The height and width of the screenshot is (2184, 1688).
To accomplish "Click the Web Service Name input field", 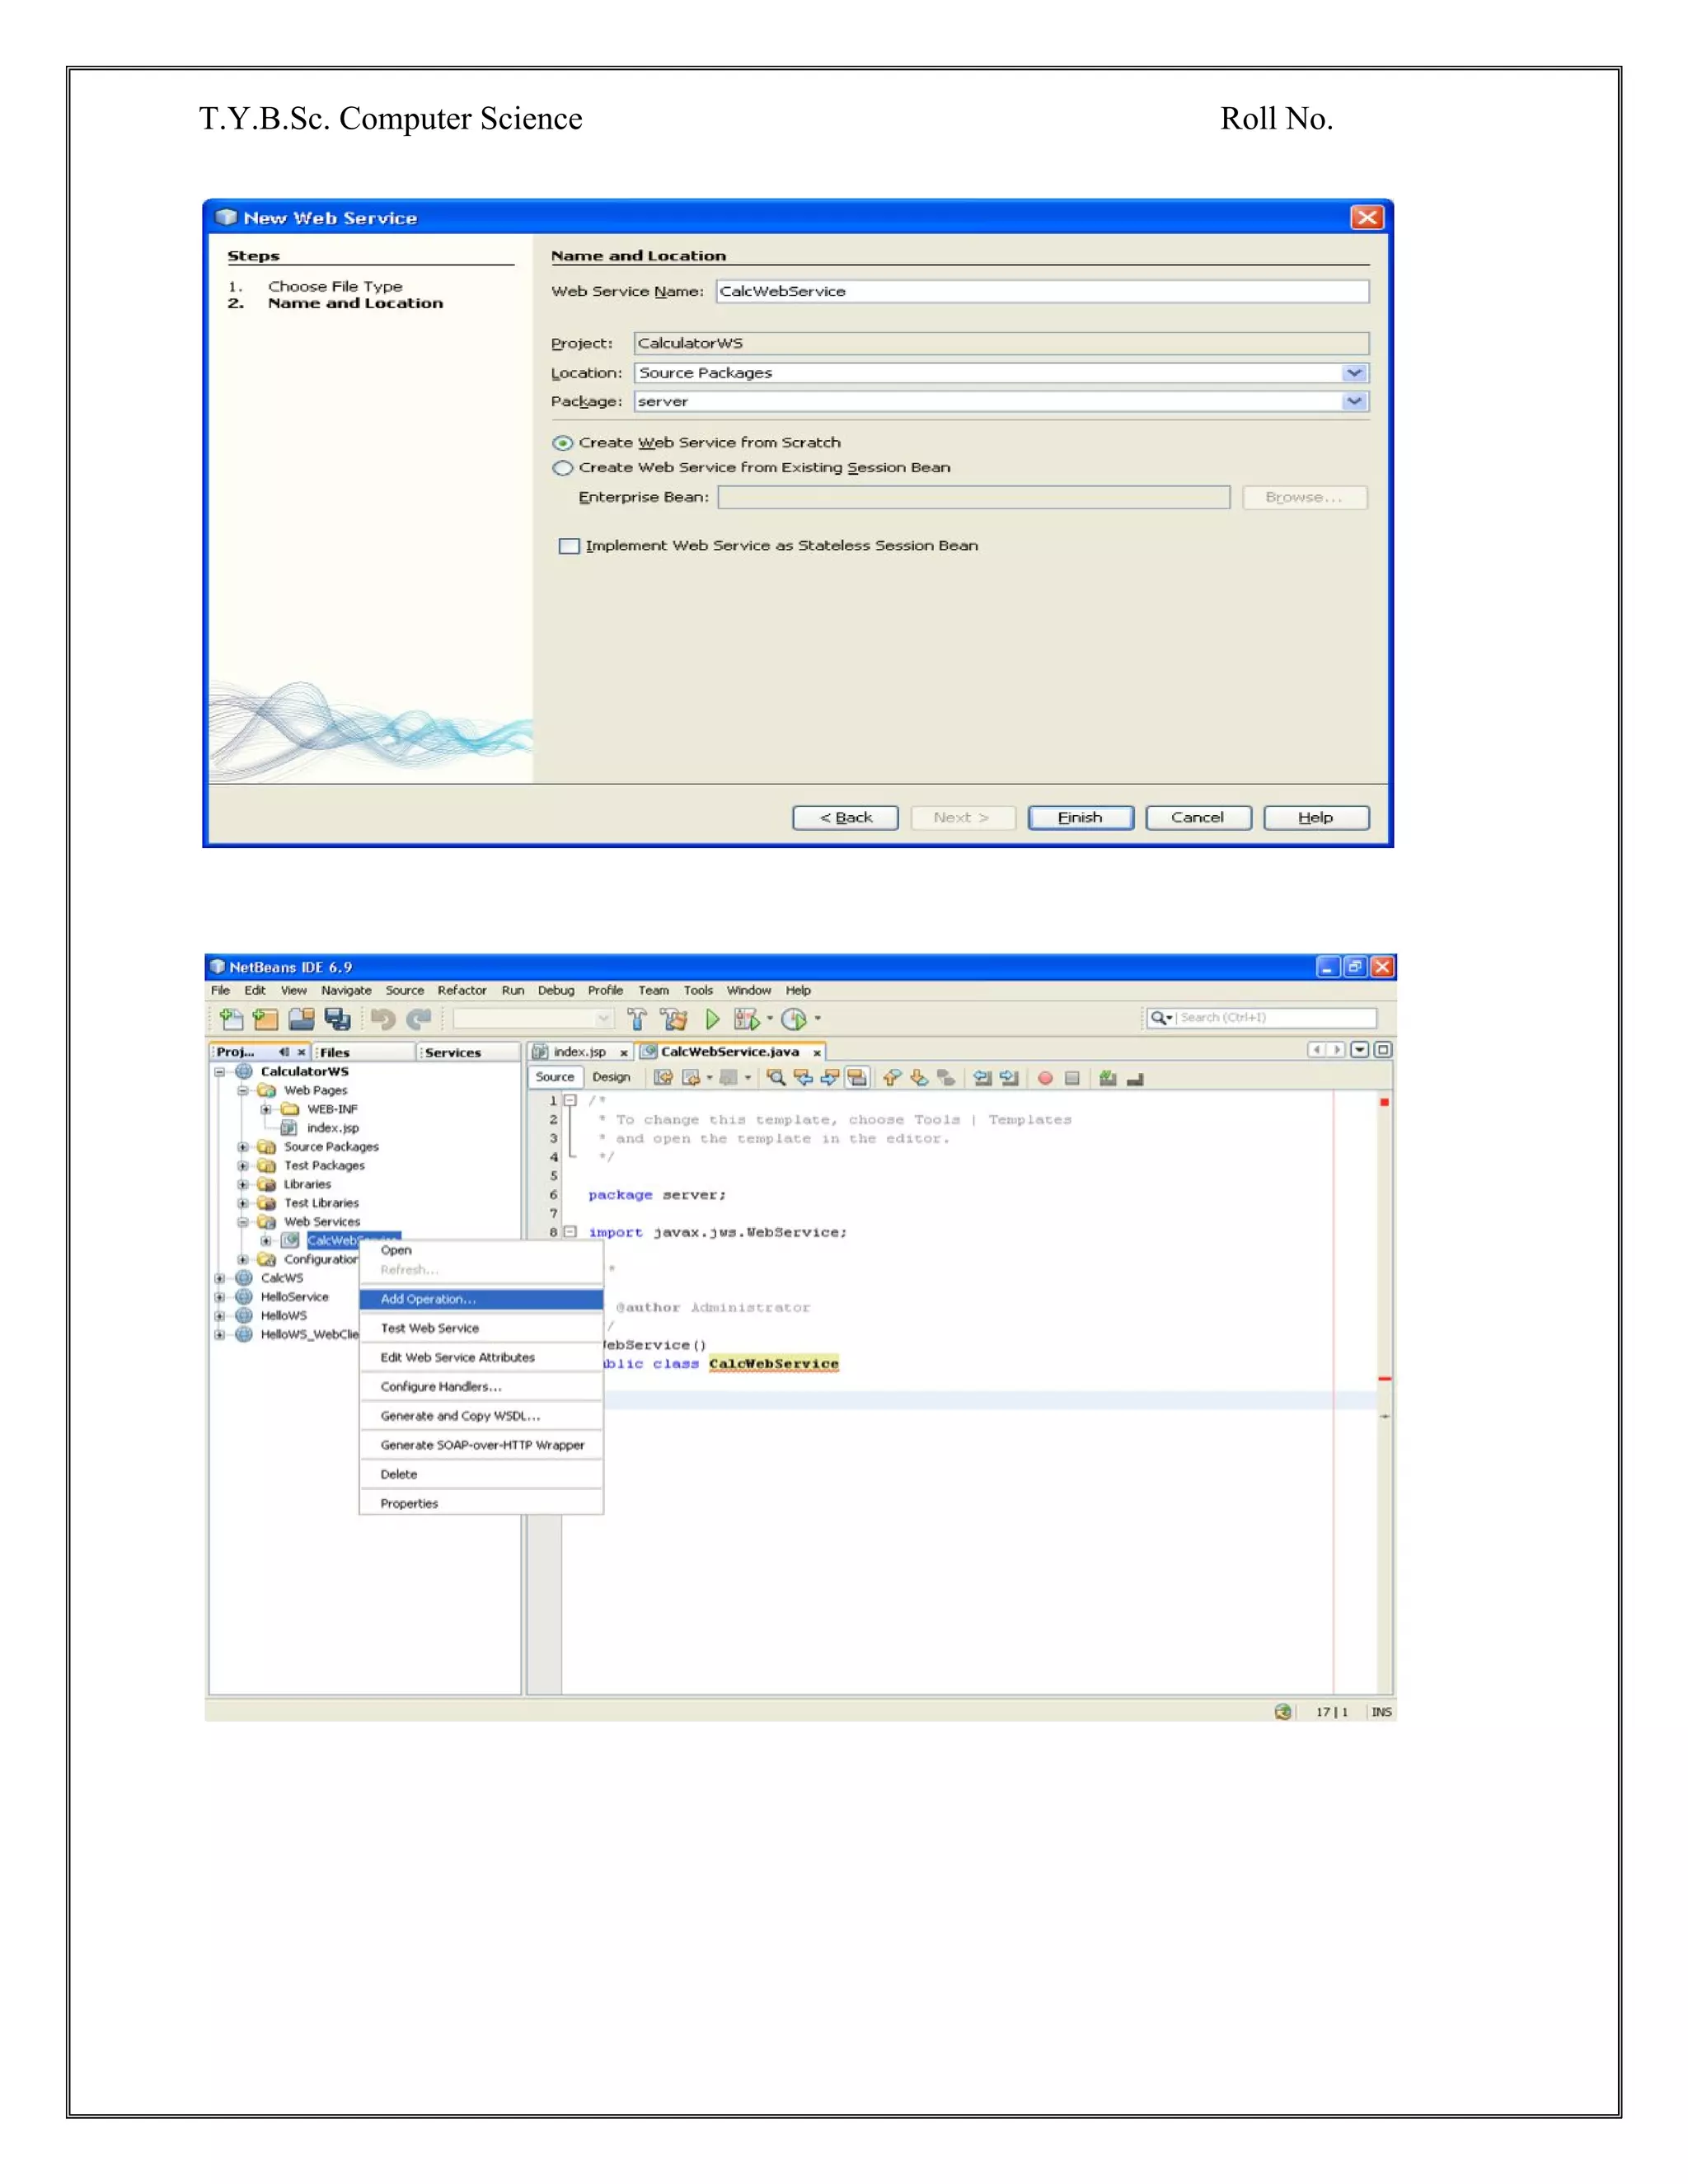I will 1040,291.
